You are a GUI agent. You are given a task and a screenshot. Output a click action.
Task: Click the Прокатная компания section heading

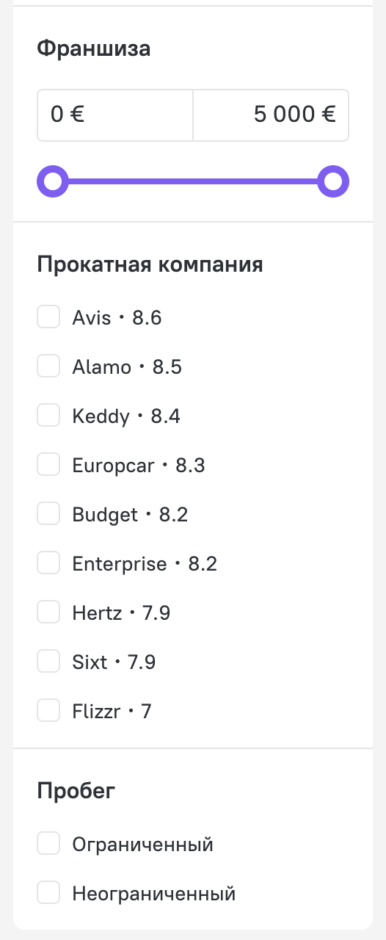150,264
